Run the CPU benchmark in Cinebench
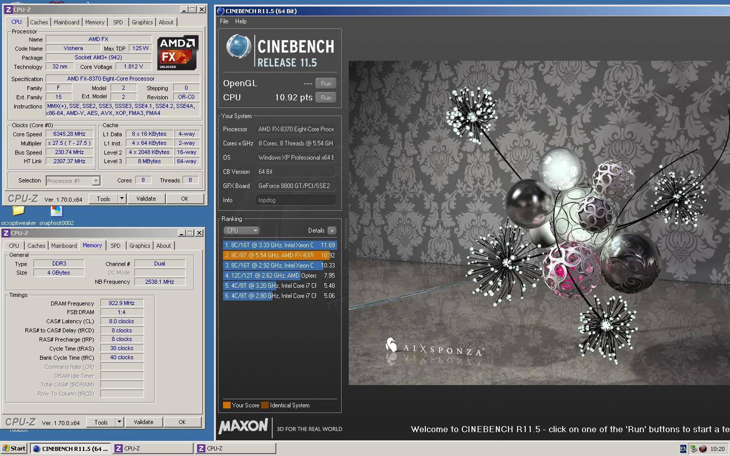This screenshot has width=730, height=456. (x=326, y=98)
